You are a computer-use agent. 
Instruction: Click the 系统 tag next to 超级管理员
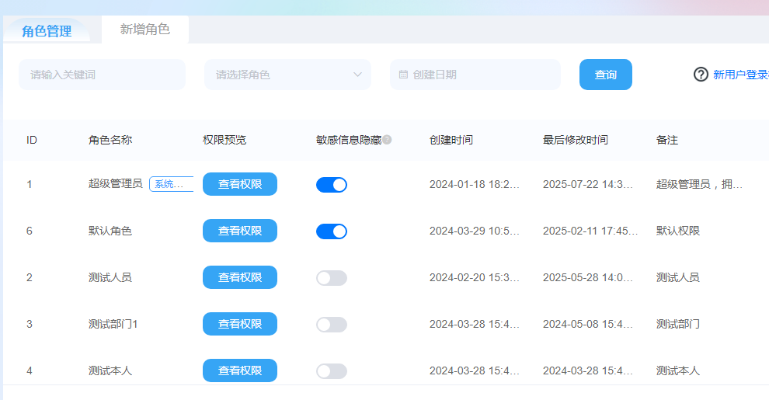click(x=170, y=184)
